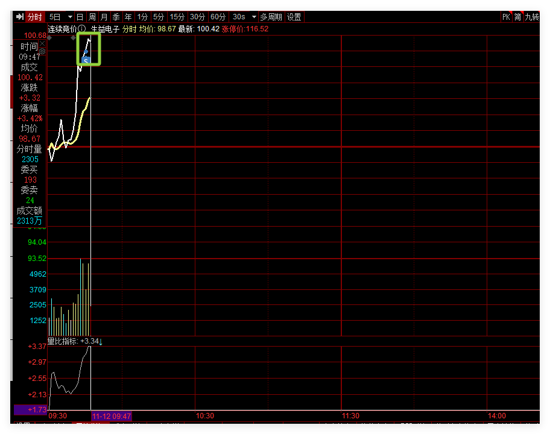Switch to the 日 daily chart
The width and height of the screenshot is (550, 434).
click(x=80, y=17)
